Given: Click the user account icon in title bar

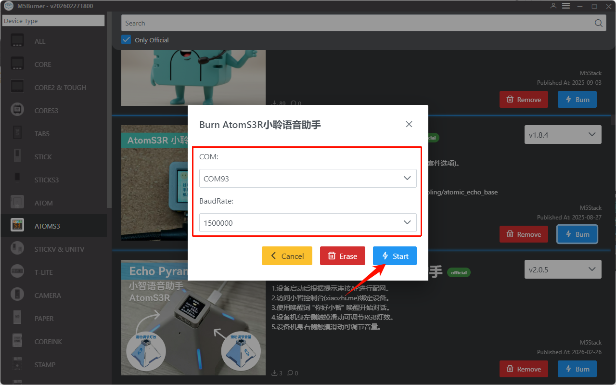Looking at the screenshot, I should click(x=553, y=6).
